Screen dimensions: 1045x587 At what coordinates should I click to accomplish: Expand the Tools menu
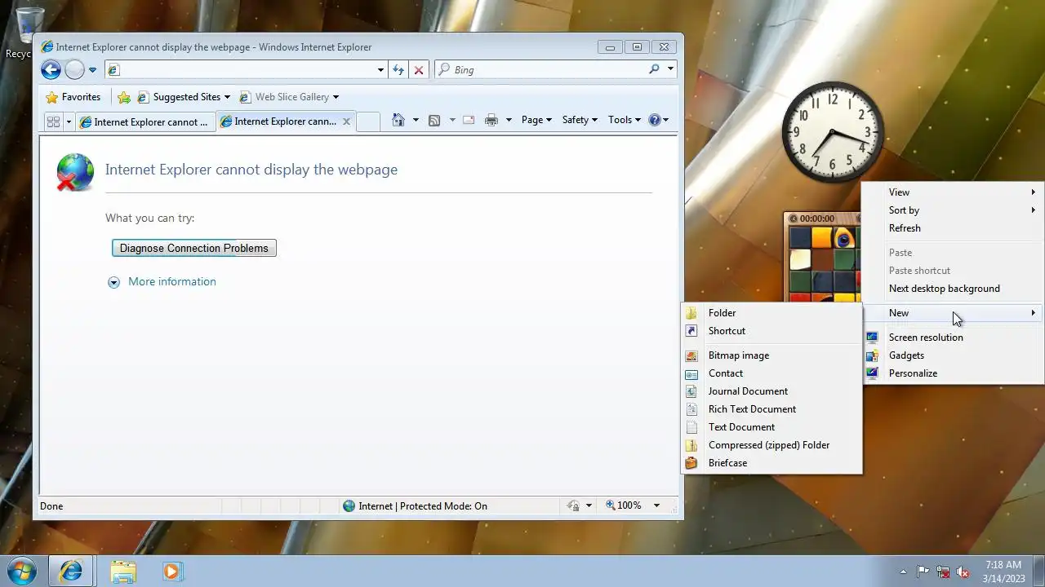point(625,120)
